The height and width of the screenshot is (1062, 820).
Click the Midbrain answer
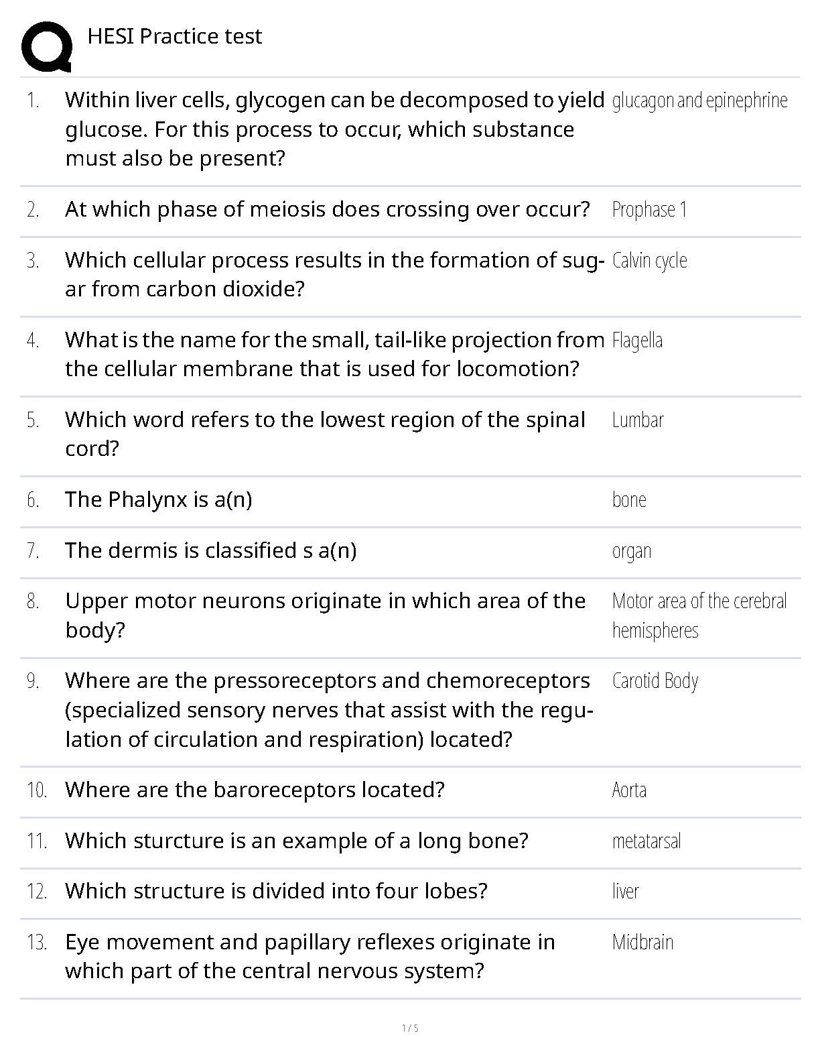tap(642, 942)
